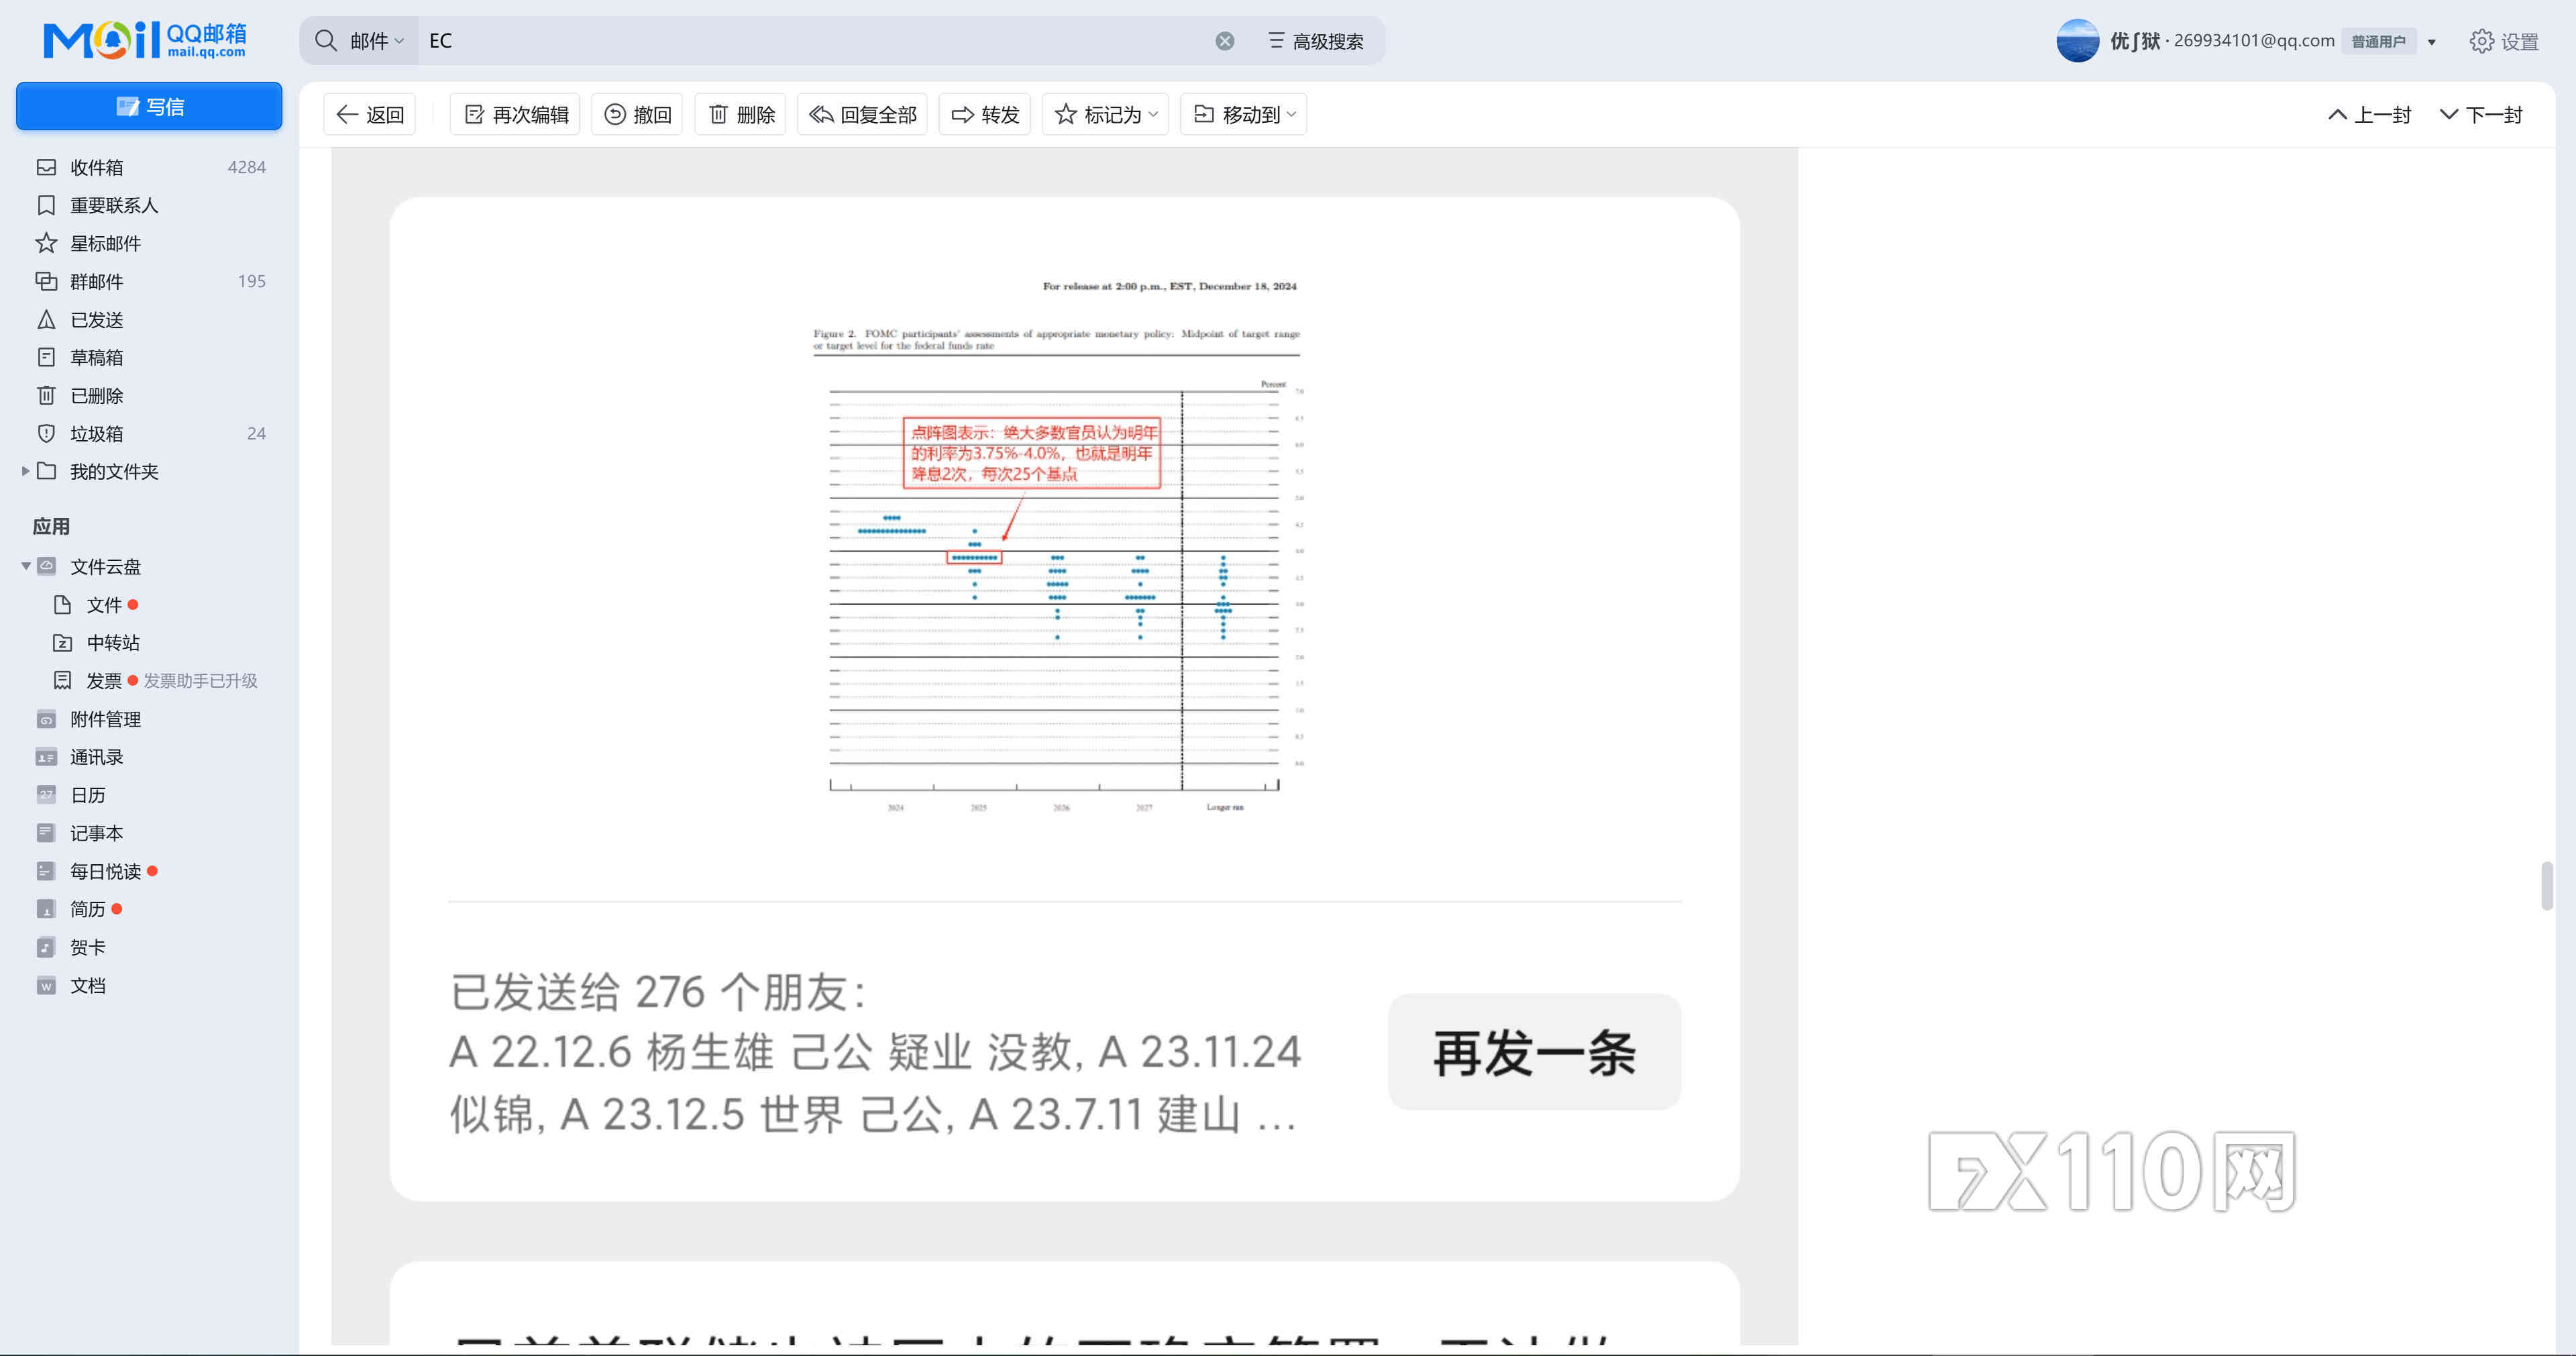Viewport: 2576px width, 1356px height.
Task: Open 中转站 transfer station icon
Action: [62, 643]
